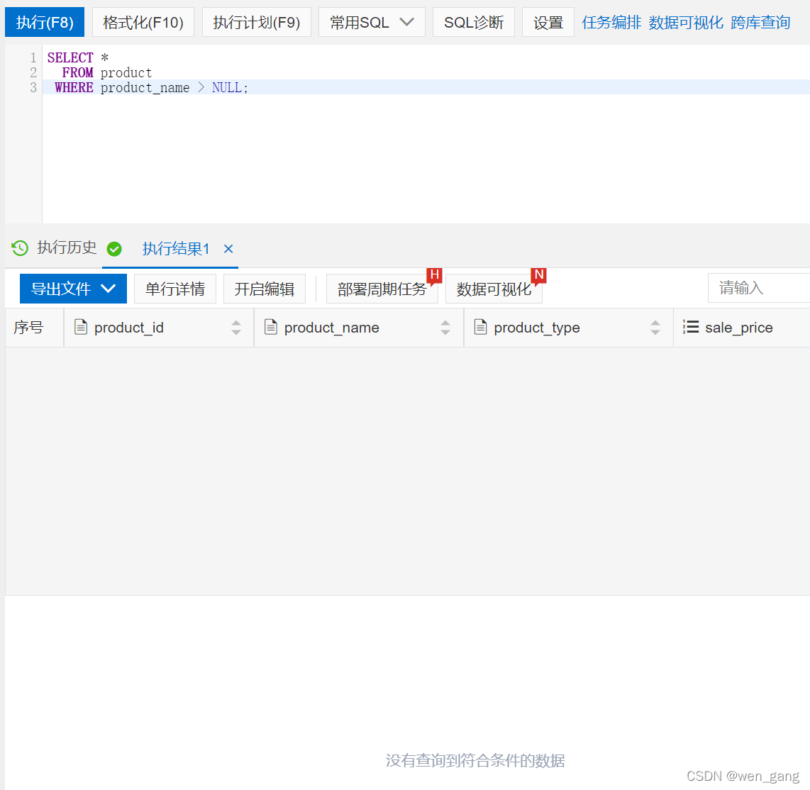Click the 执行历史 clock icon
This screenshot has height=790, width=810.
pos(19,248)
